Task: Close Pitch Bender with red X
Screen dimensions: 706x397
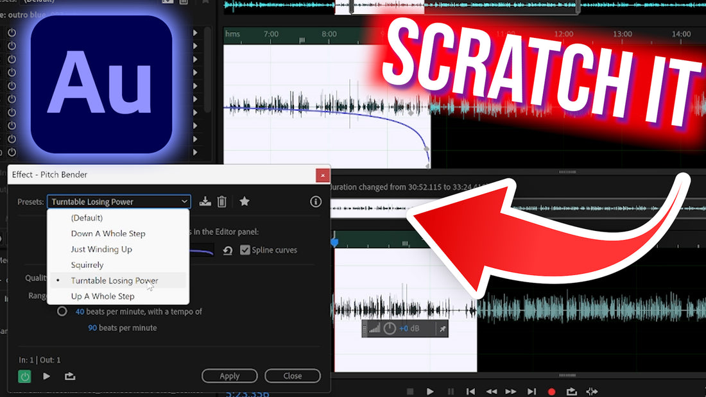Action: (322, 175)
